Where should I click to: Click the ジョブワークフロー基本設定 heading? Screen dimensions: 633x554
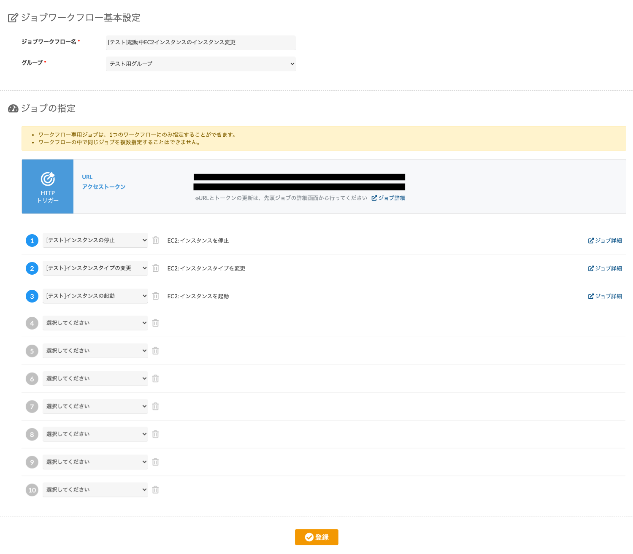point(81,18)
